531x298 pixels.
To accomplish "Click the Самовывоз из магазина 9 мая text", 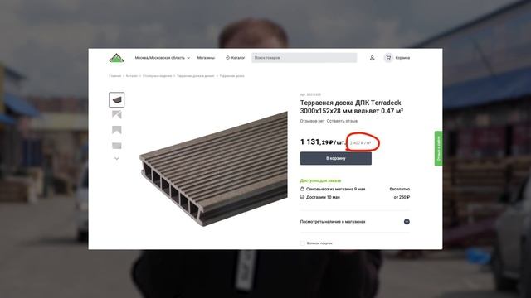I will [335, 189].
